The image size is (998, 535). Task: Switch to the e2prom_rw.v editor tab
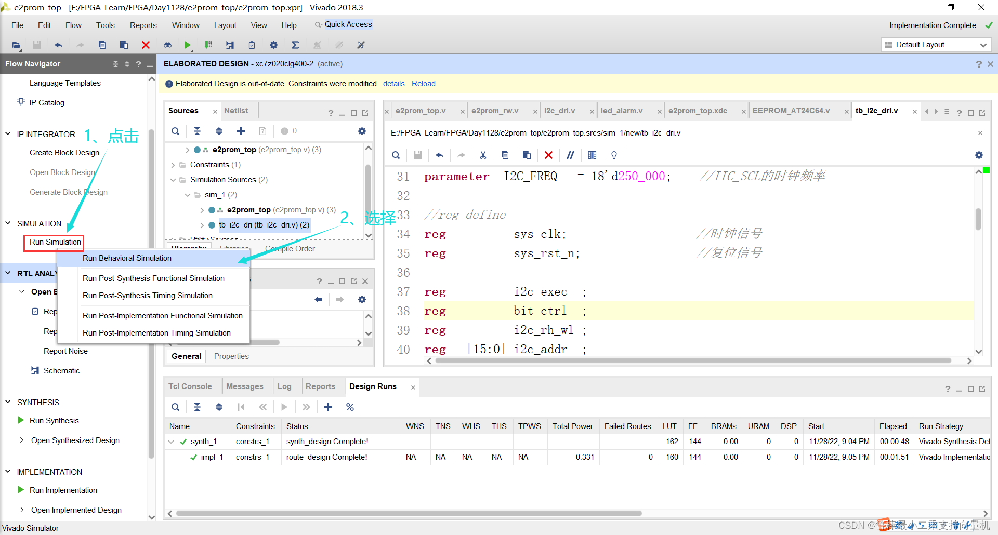click(495, 111)
